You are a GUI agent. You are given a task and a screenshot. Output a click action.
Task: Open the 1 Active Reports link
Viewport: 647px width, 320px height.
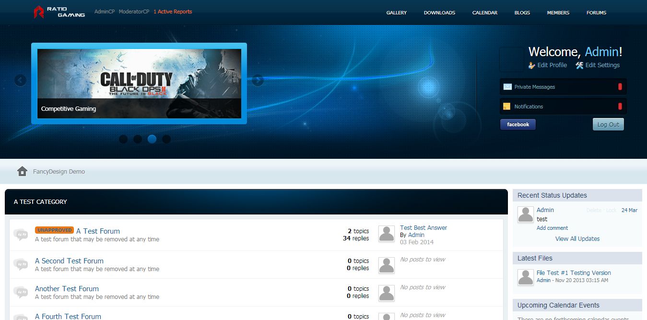tap(173, 12)
